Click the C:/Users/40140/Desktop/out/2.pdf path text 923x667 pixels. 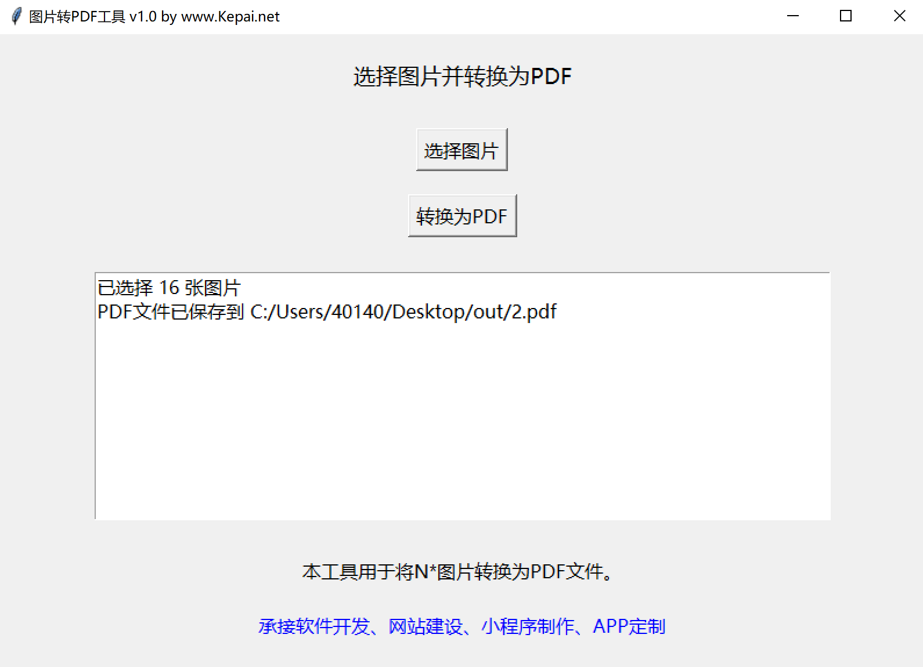[x=403, y=312]
